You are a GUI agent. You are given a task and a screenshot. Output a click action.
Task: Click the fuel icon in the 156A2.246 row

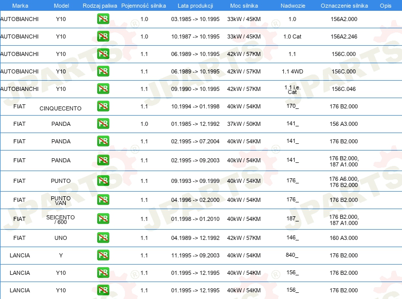point(103,36)
